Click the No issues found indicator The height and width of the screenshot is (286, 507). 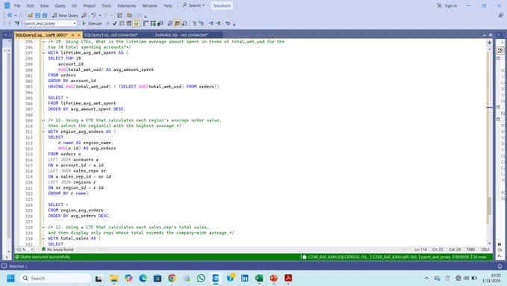[x=57, y=249]
